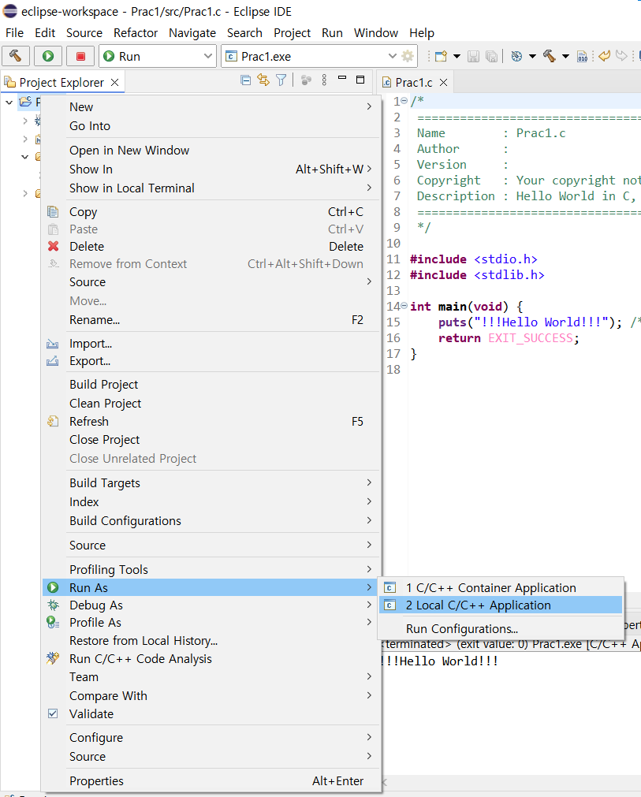Click the Build hammer button in launch bar

pyautogui.click(x=15, y=56)
